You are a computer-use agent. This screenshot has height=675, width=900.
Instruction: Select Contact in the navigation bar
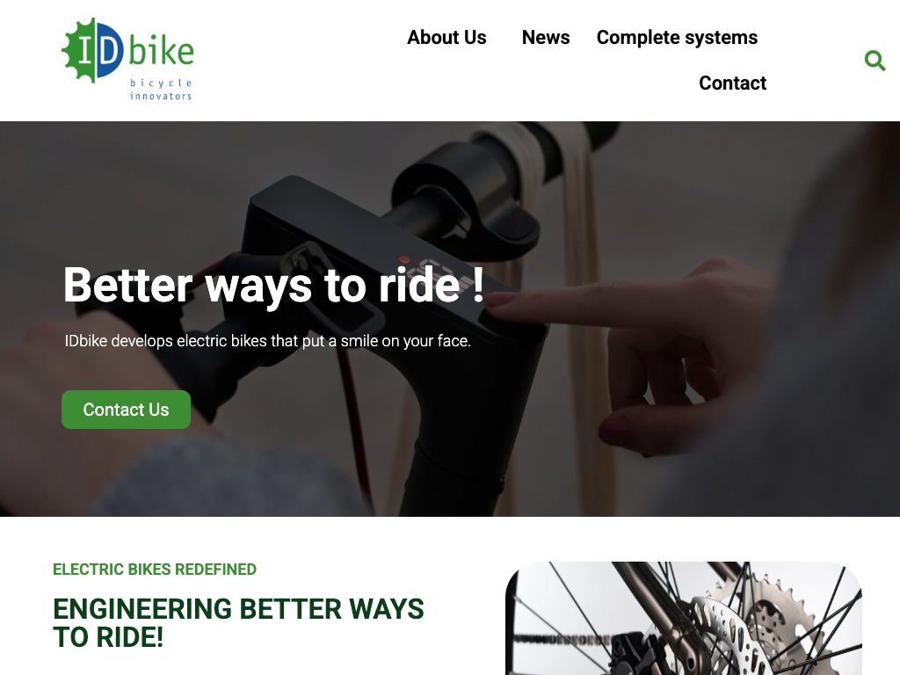[x=732, y=83]
